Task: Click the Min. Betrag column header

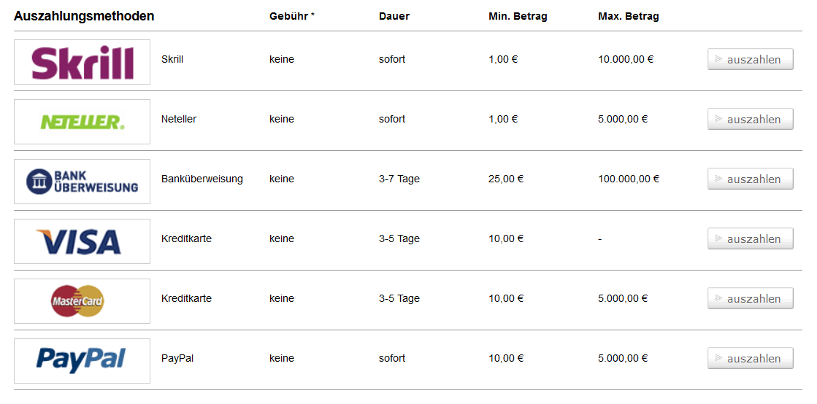Action: pyautogui.click(x=518, y=17)
